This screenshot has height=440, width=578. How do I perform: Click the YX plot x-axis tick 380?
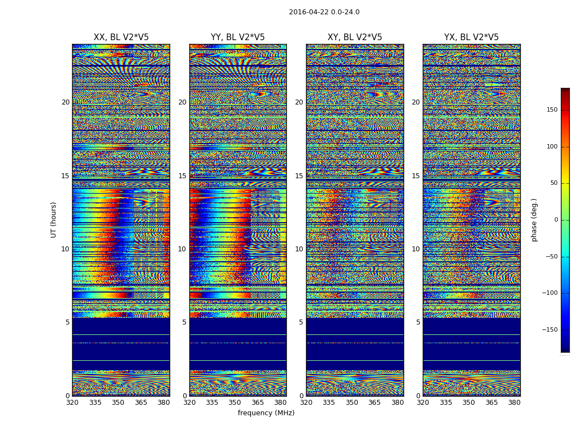(x=514, y=403)
